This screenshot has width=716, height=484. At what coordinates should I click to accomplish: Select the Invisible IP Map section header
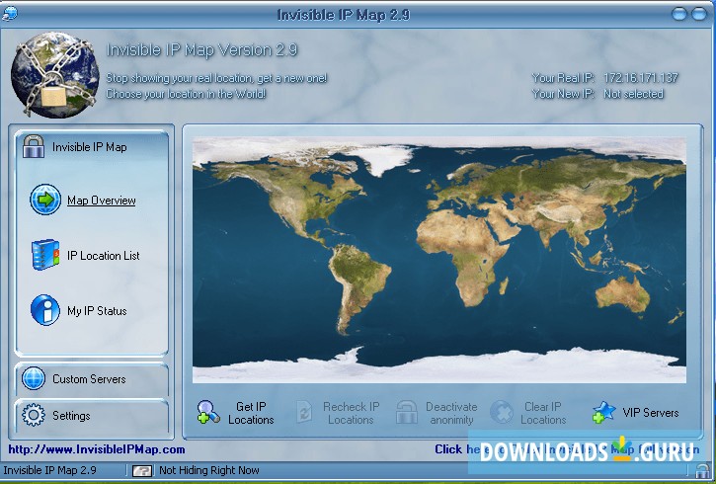[91, 147]
